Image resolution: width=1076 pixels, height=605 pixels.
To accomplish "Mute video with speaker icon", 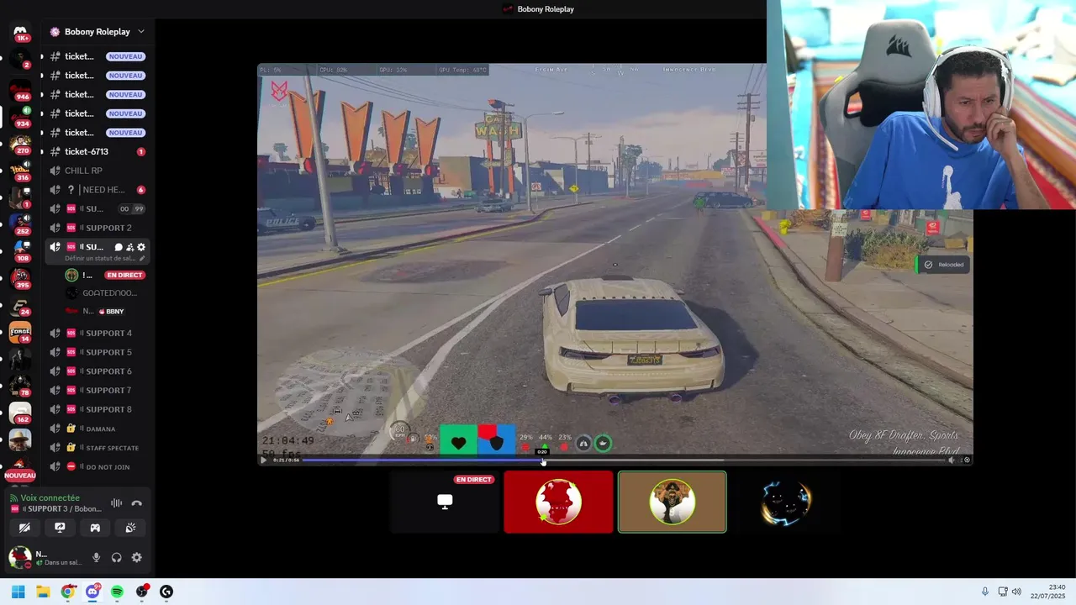I will 952,460.
